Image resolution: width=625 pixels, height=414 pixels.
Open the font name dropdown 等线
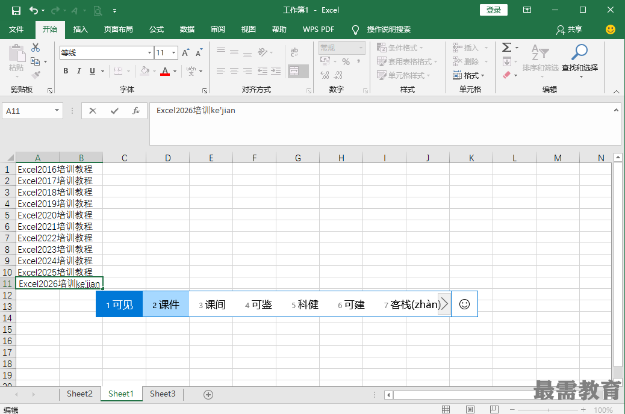click(149, 52)
